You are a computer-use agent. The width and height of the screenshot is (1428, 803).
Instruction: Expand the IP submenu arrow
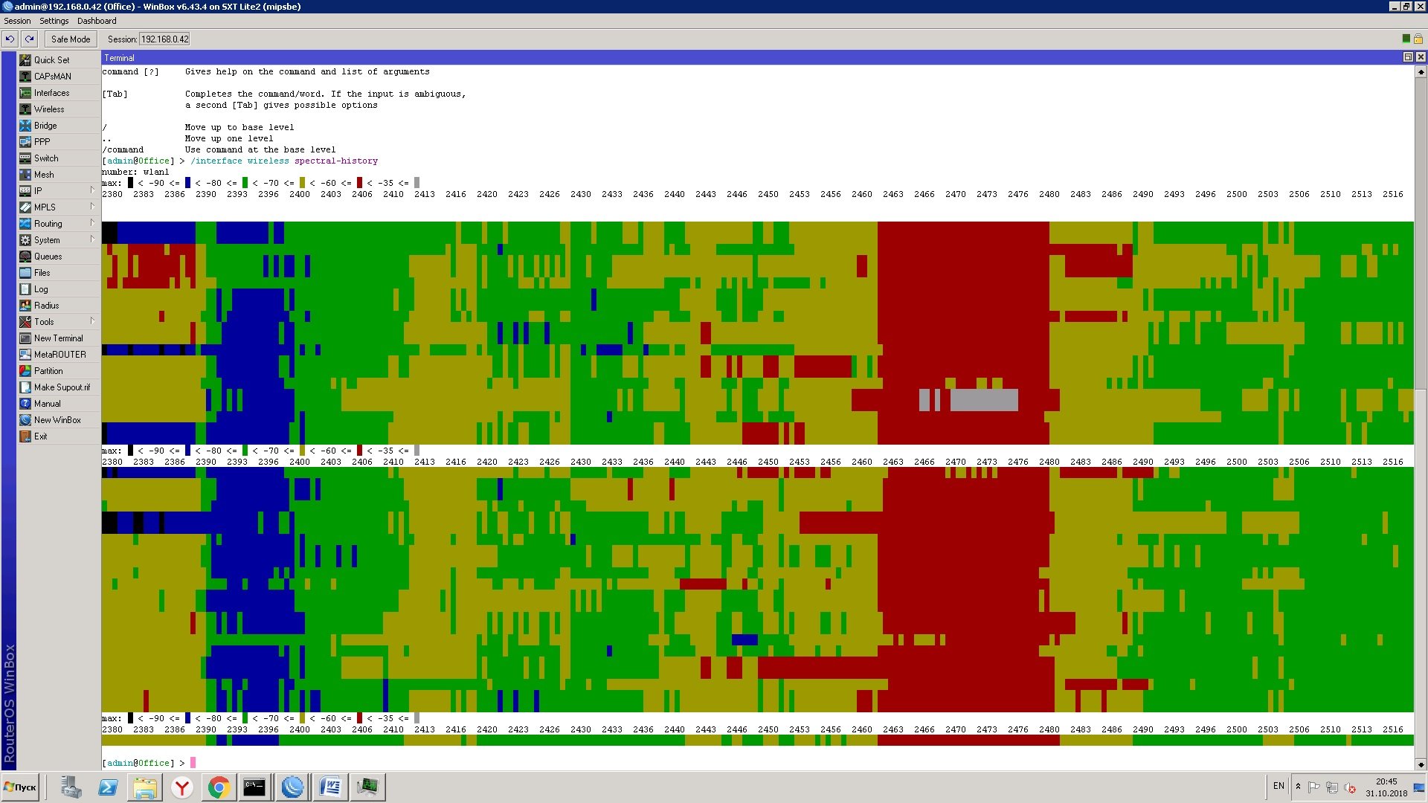[92, 190]
